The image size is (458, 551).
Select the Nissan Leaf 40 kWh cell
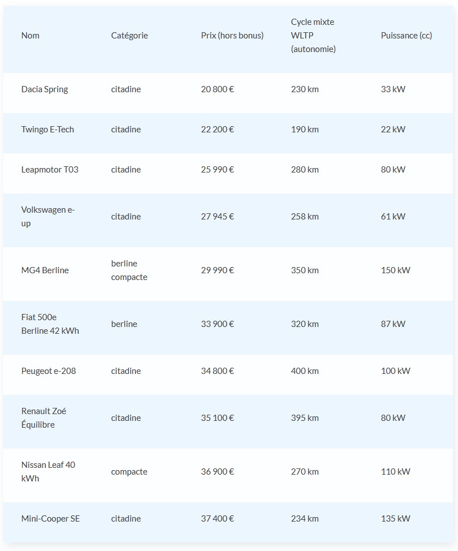48,472
